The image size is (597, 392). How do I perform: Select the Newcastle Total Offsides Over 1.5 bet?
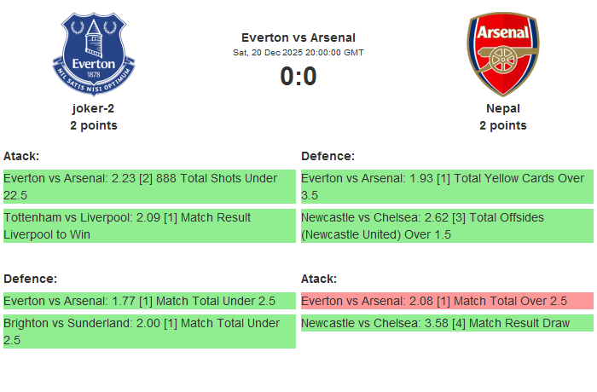pos(447,226)
